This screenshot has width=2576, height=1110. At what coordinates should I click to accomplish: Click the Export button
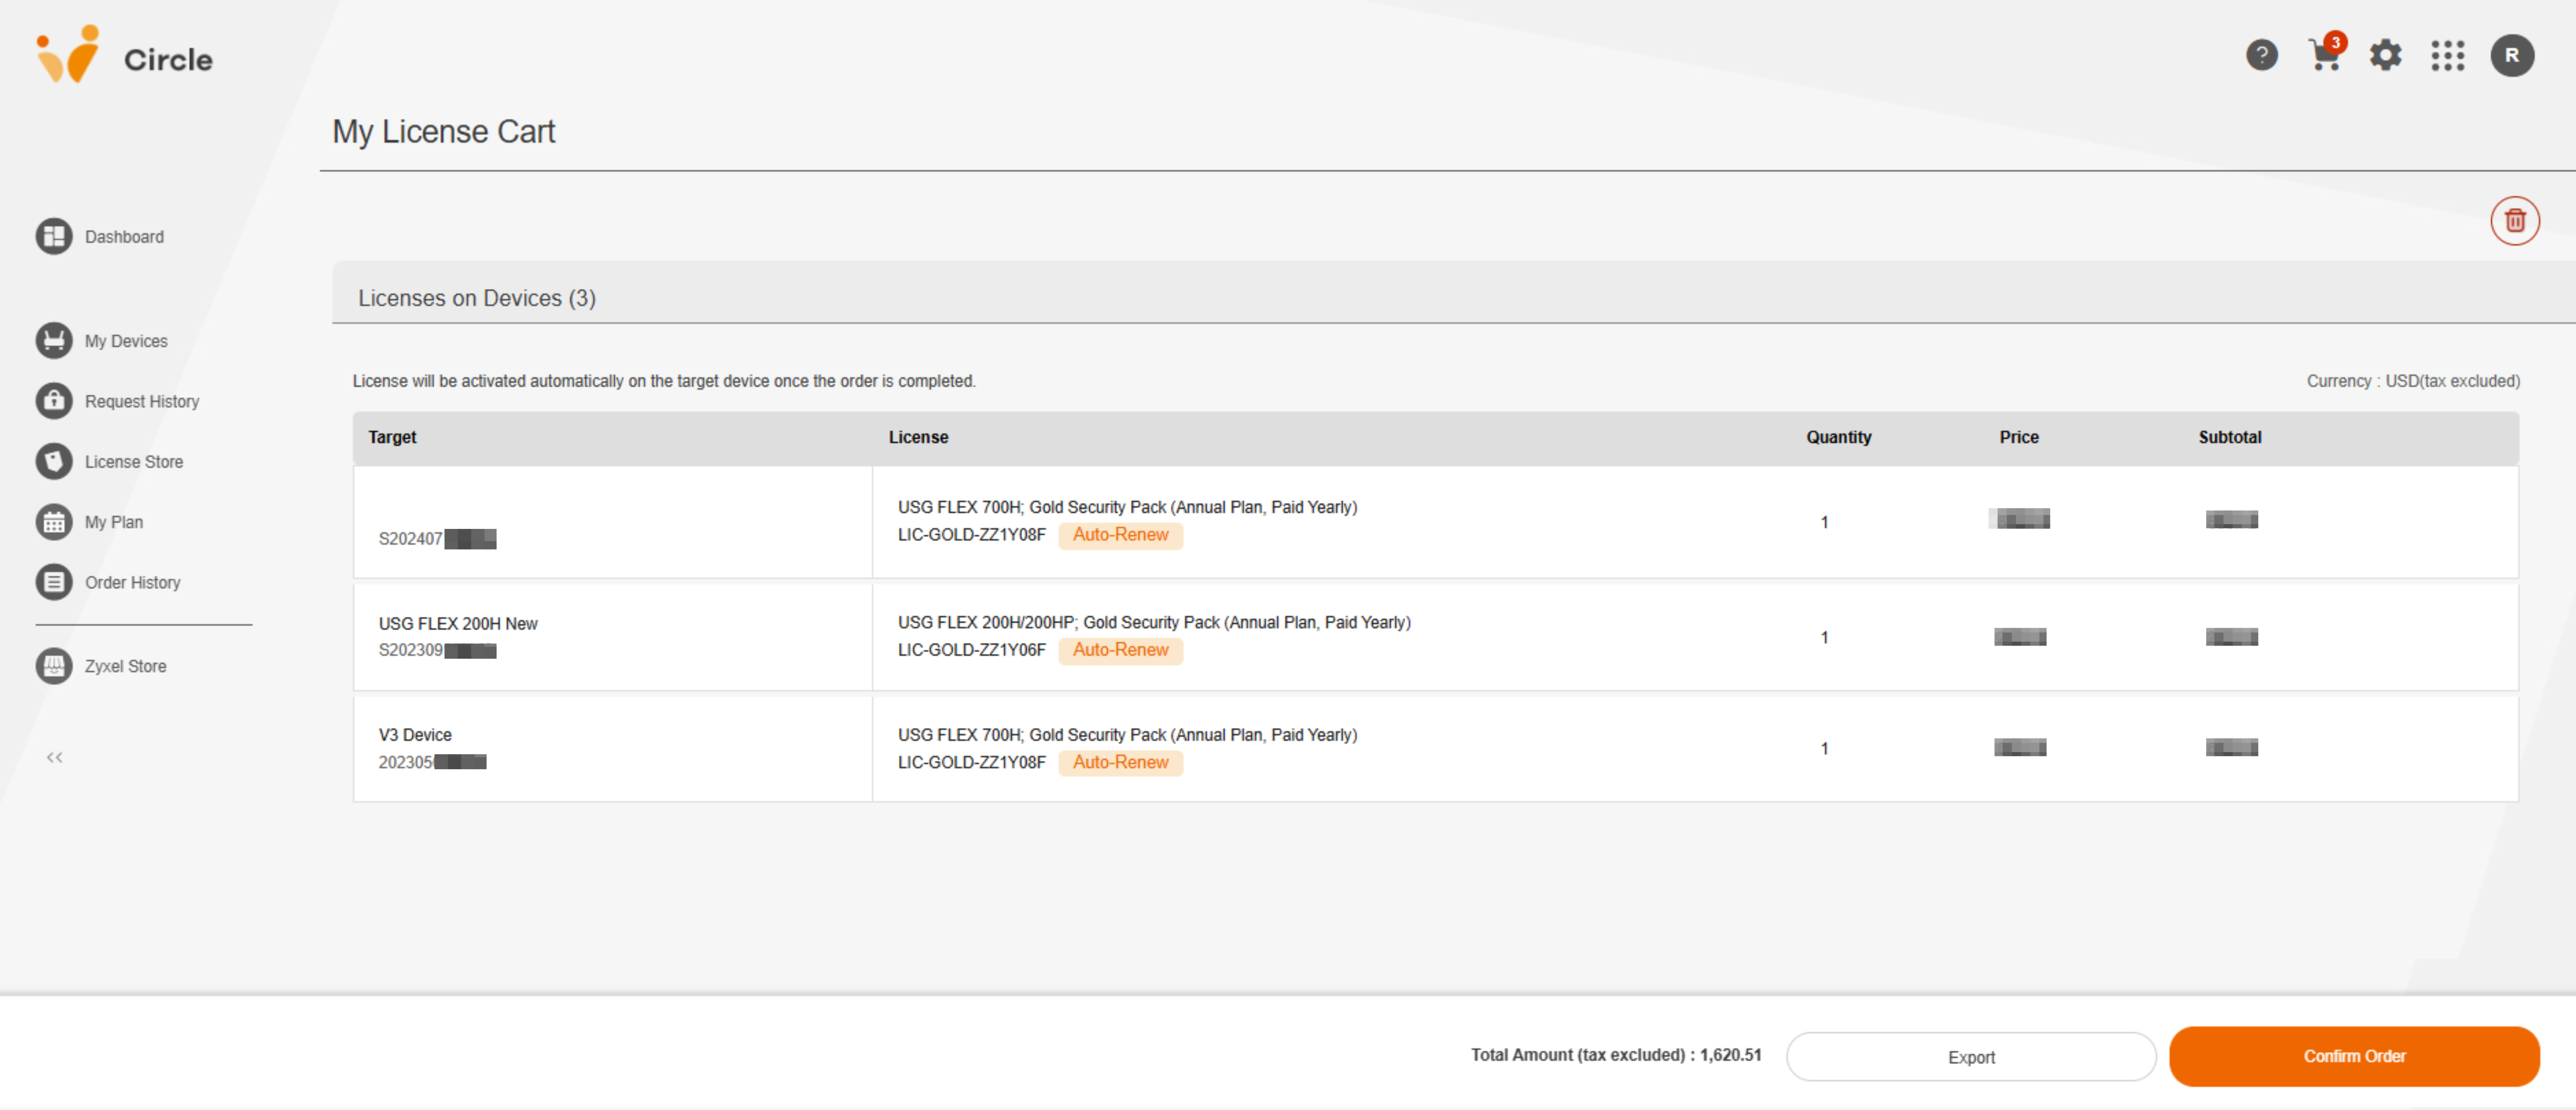1970,1057
